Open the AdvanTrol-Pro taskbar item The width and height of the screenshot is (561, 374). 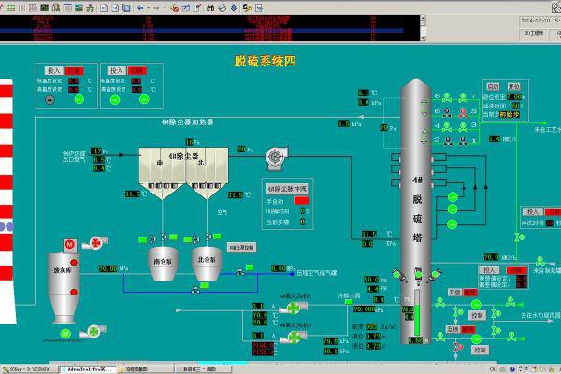[89, 369]
